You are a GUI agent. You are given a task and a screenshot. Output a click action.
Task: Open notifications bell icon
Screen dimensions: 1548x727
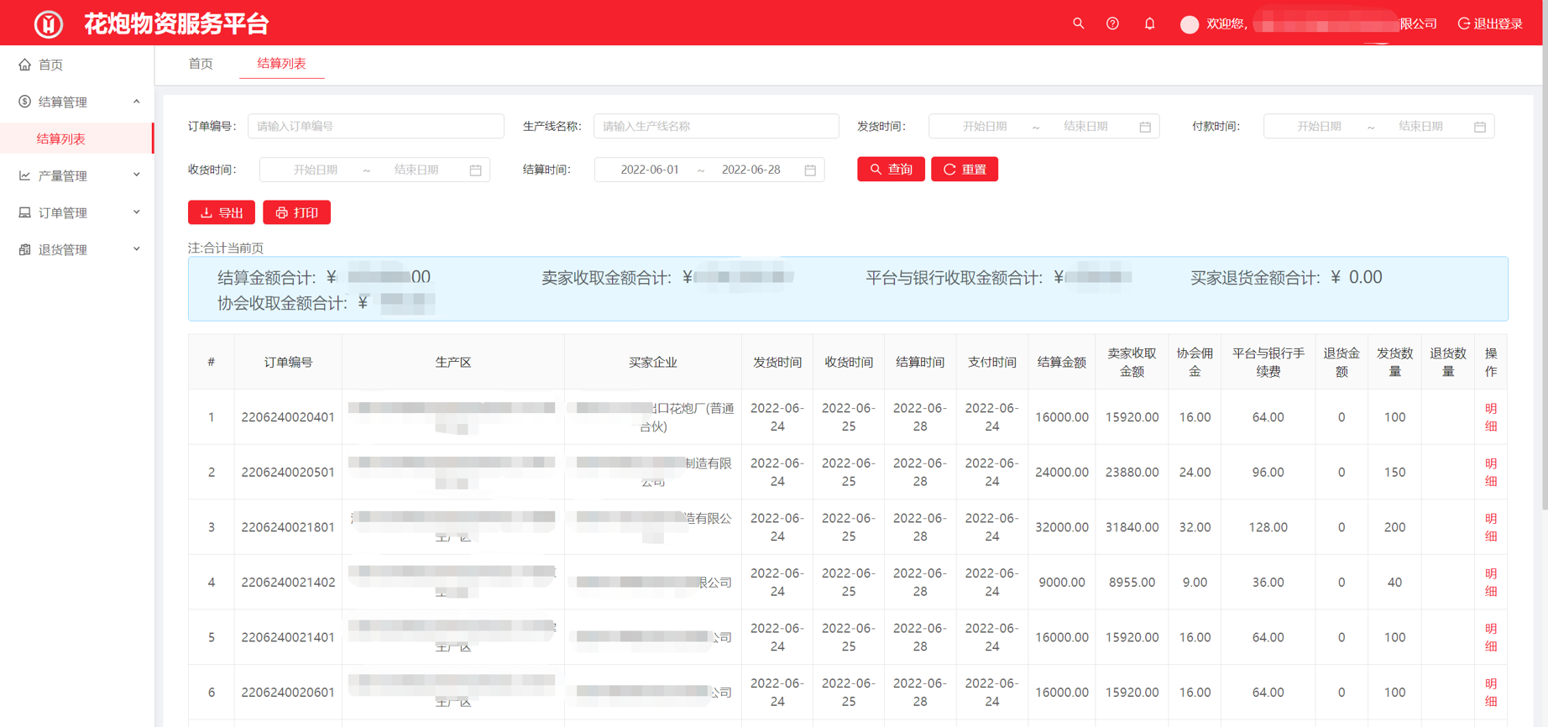click(x=1149, y=24)
